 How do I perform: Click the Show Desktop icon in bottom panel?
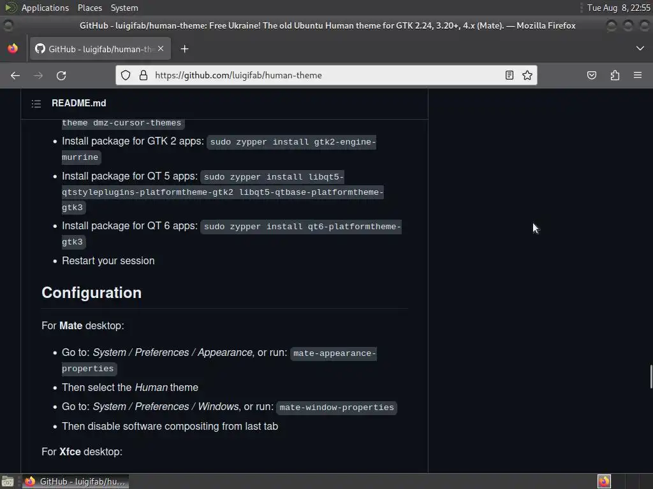click(8, 481)
